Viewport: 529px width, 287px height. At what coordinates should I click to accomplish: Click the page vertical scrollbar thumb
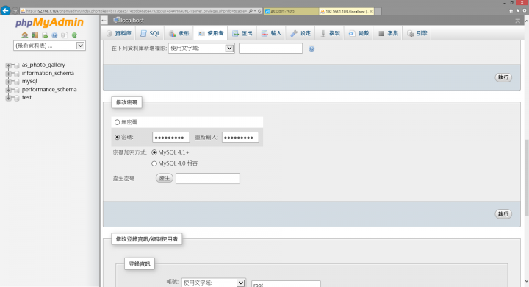point(526,177)
